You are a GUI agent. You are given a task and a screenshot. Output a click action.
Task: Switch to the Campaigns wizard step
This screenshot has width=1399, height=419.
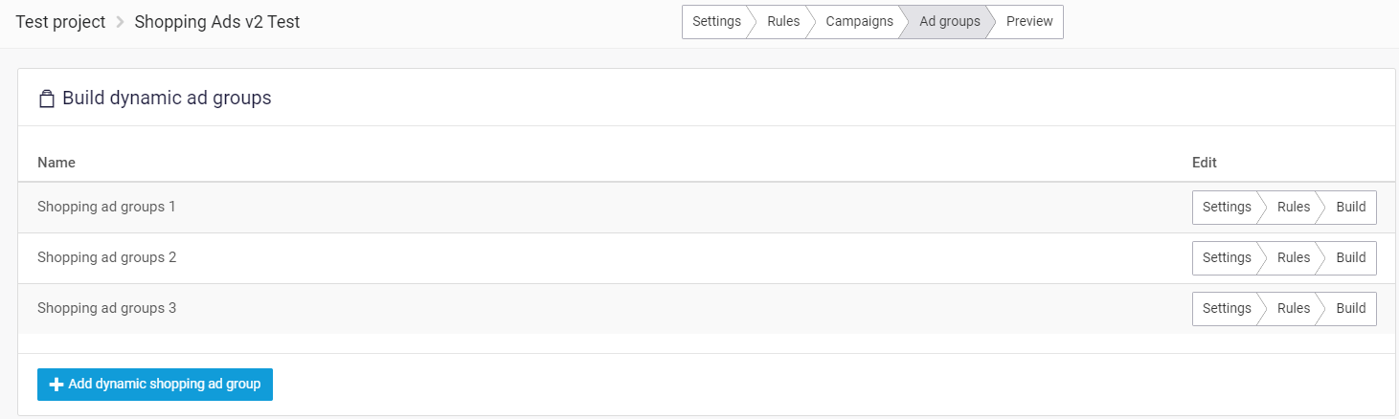[859, 22]
